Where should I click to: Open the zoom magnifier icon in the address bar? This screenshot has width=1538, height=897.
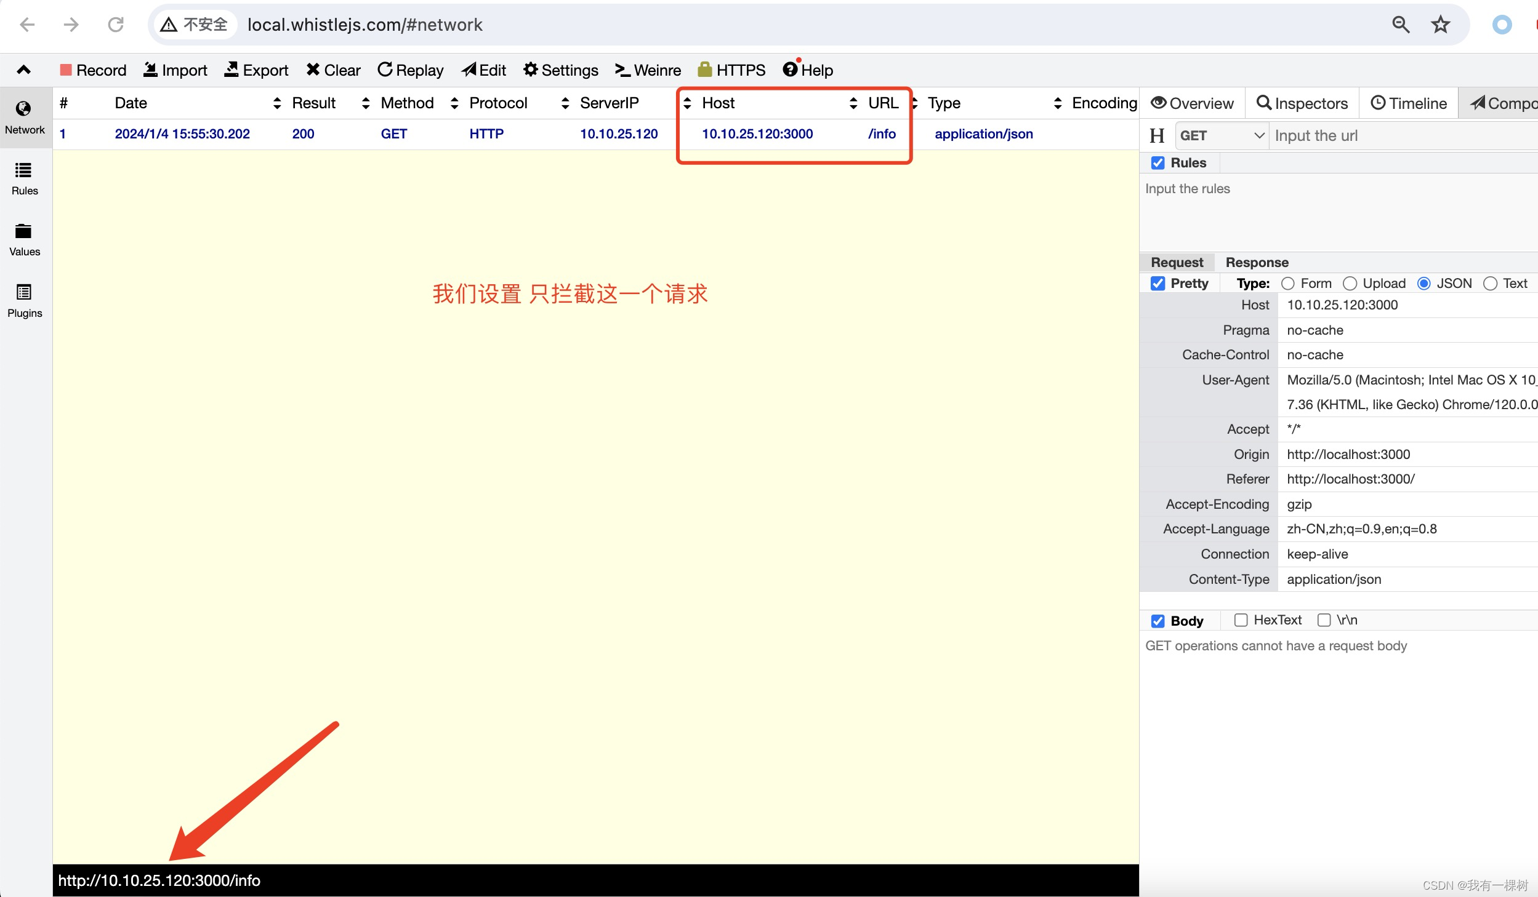(1401, 25)
